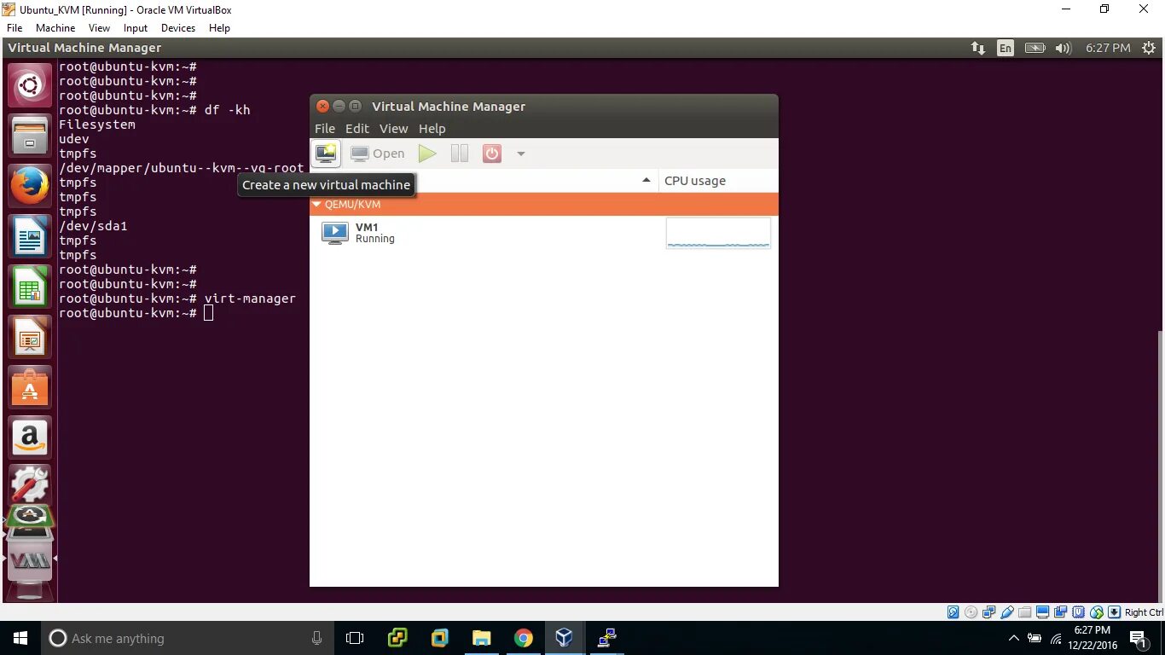Click the Name column sort arrow
Screen dimensions: 1165x655
[646, 181]
